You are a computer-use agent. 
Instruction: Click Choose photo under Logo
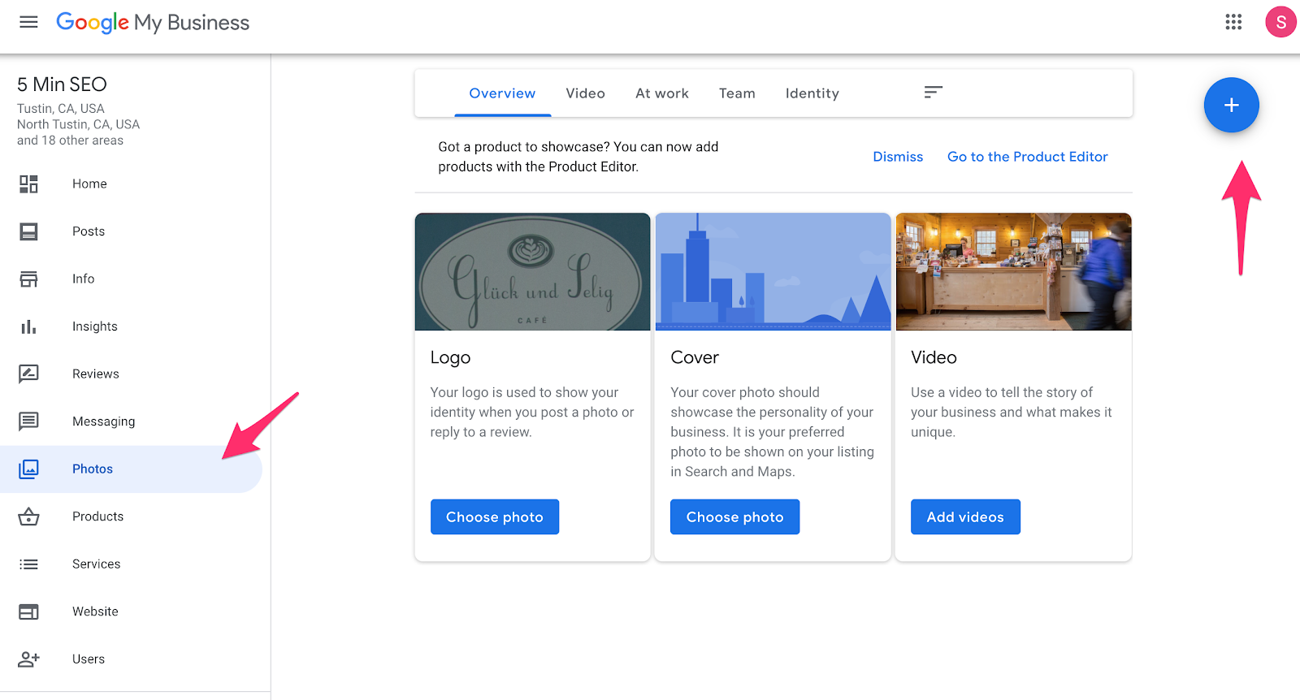(x=494, y=517)
